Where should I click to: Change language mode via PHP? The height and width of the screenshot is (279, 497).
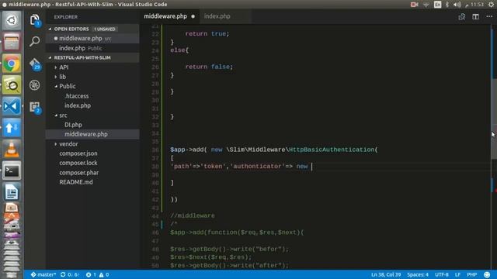point(471,274)
